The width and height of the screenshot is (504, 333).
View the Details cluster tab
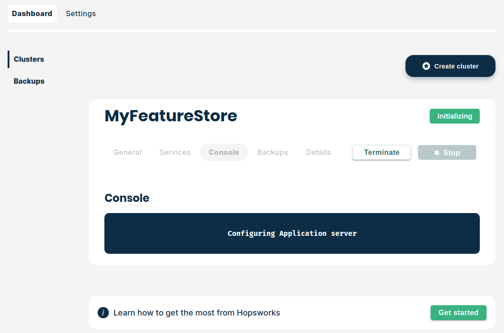click(318, 152)
